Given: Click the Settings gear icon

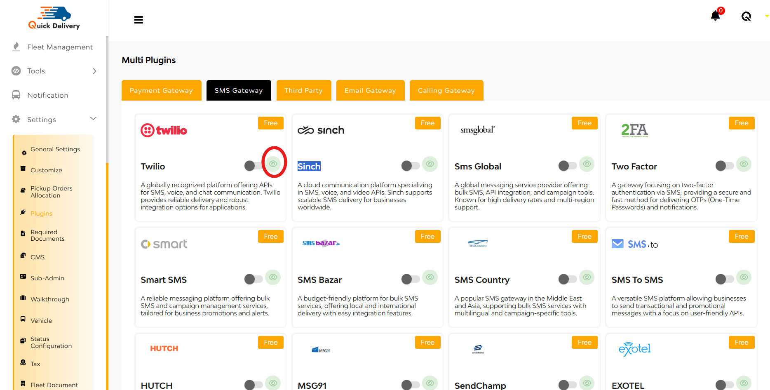Looking at the screenshot, I should point(16,119).
